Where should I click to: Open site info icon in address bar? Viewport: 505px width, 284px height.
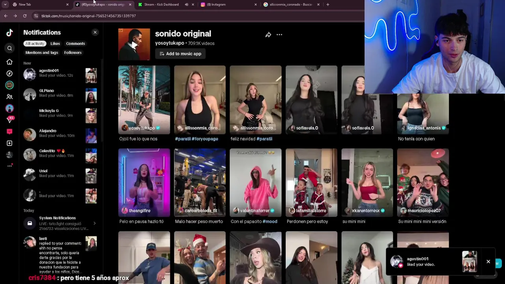point(36,16)
